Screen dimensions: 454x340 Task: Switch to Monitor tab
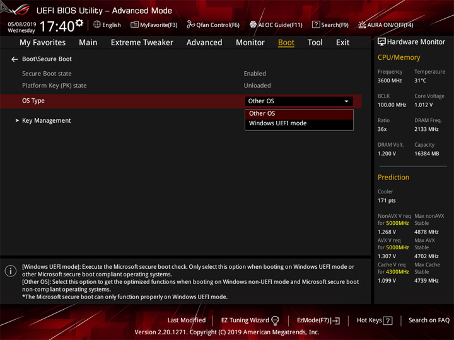pos(250,43)
